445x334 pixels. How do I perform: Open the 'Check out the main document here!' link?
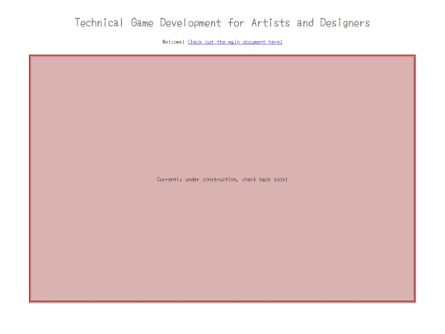(235, 42)
